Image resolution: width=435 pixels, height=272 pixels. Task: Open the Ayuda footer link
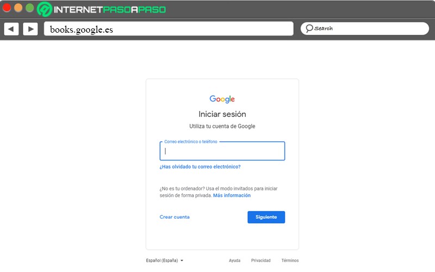234,261
